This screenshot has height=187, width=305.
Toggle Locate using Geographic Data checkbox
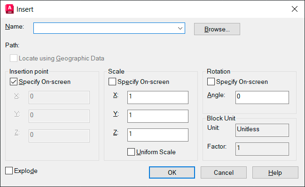[14, 58]
